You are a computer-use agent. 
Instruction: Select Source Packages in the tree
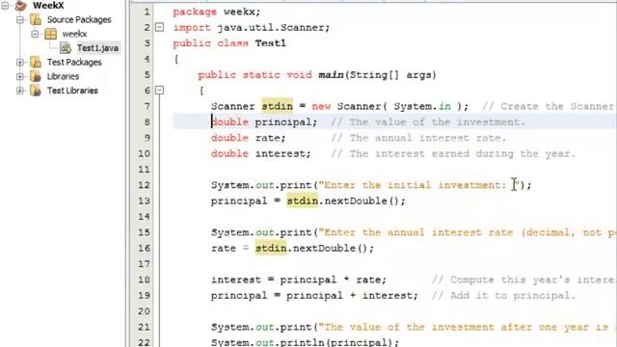coord(79,19)
